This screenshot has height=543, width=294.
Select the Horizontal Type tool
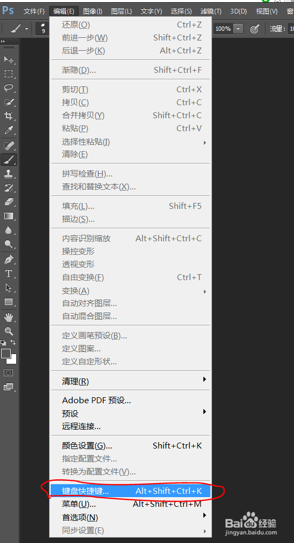point(9,274)
